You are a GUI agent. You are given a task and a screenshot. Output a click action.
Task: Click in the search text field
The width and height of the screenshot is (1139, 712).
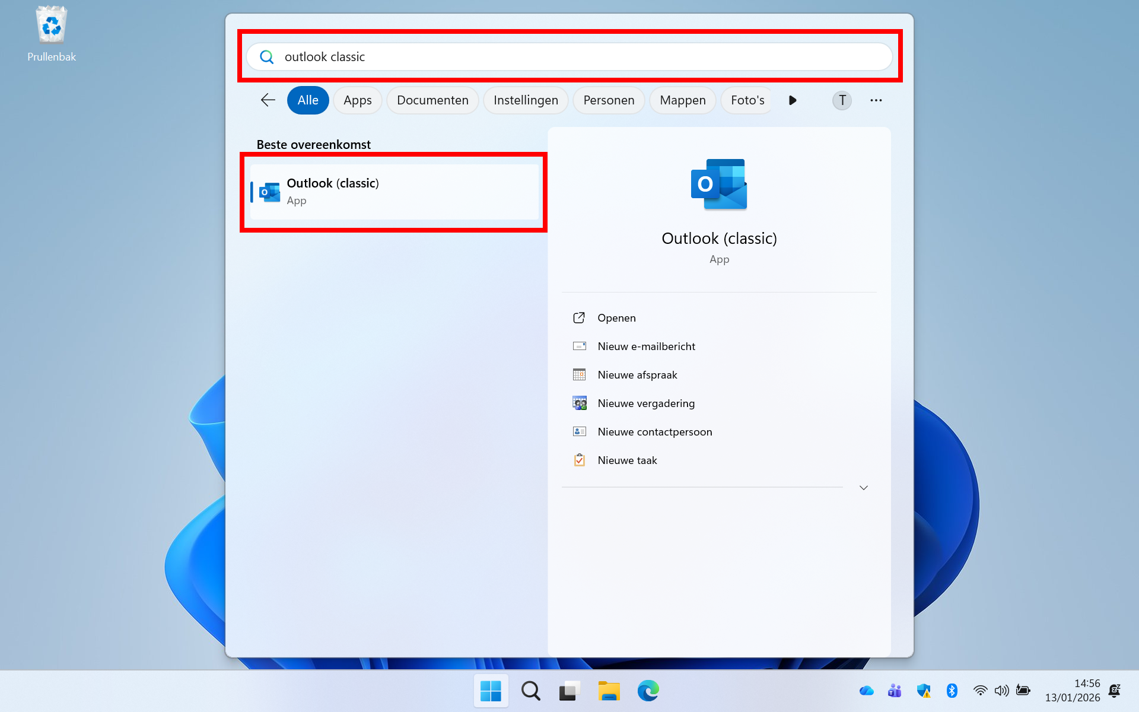569,57
